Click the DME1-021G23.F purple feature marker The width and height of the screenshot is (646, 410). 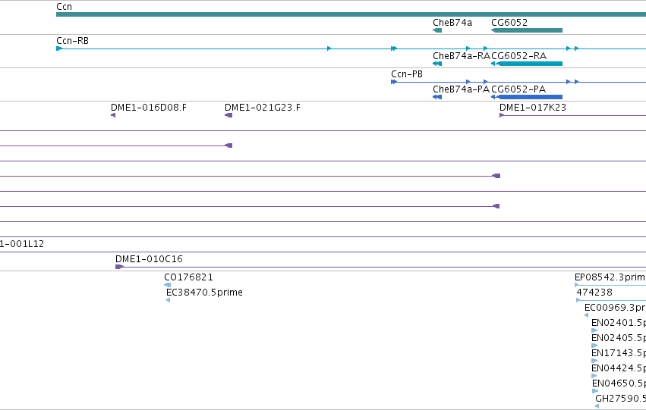point(228,115)
